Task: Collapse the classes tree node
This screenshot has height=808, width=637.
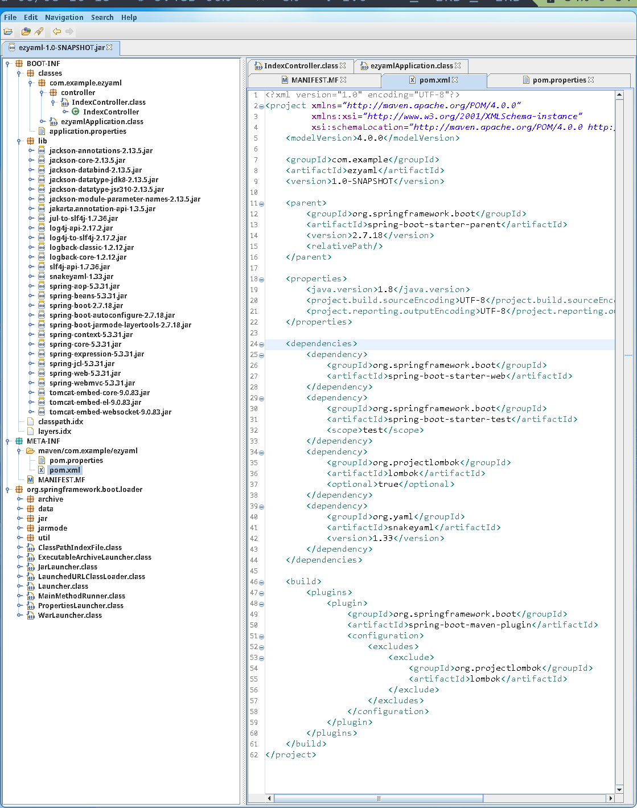Action: (19, 73)
